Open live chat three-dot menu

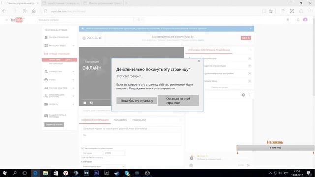[x=250, y=95]
